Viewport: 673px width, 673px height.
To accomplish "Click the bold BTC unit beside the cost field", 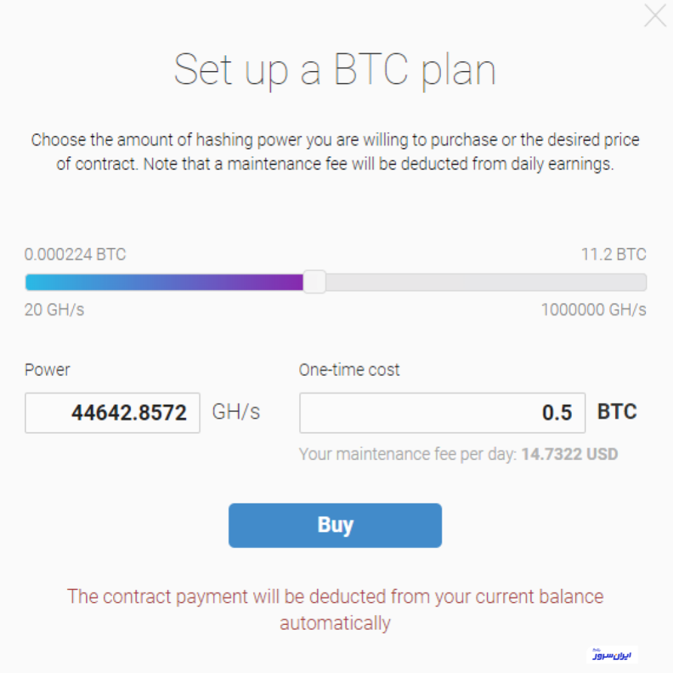I will coord(616,412).
